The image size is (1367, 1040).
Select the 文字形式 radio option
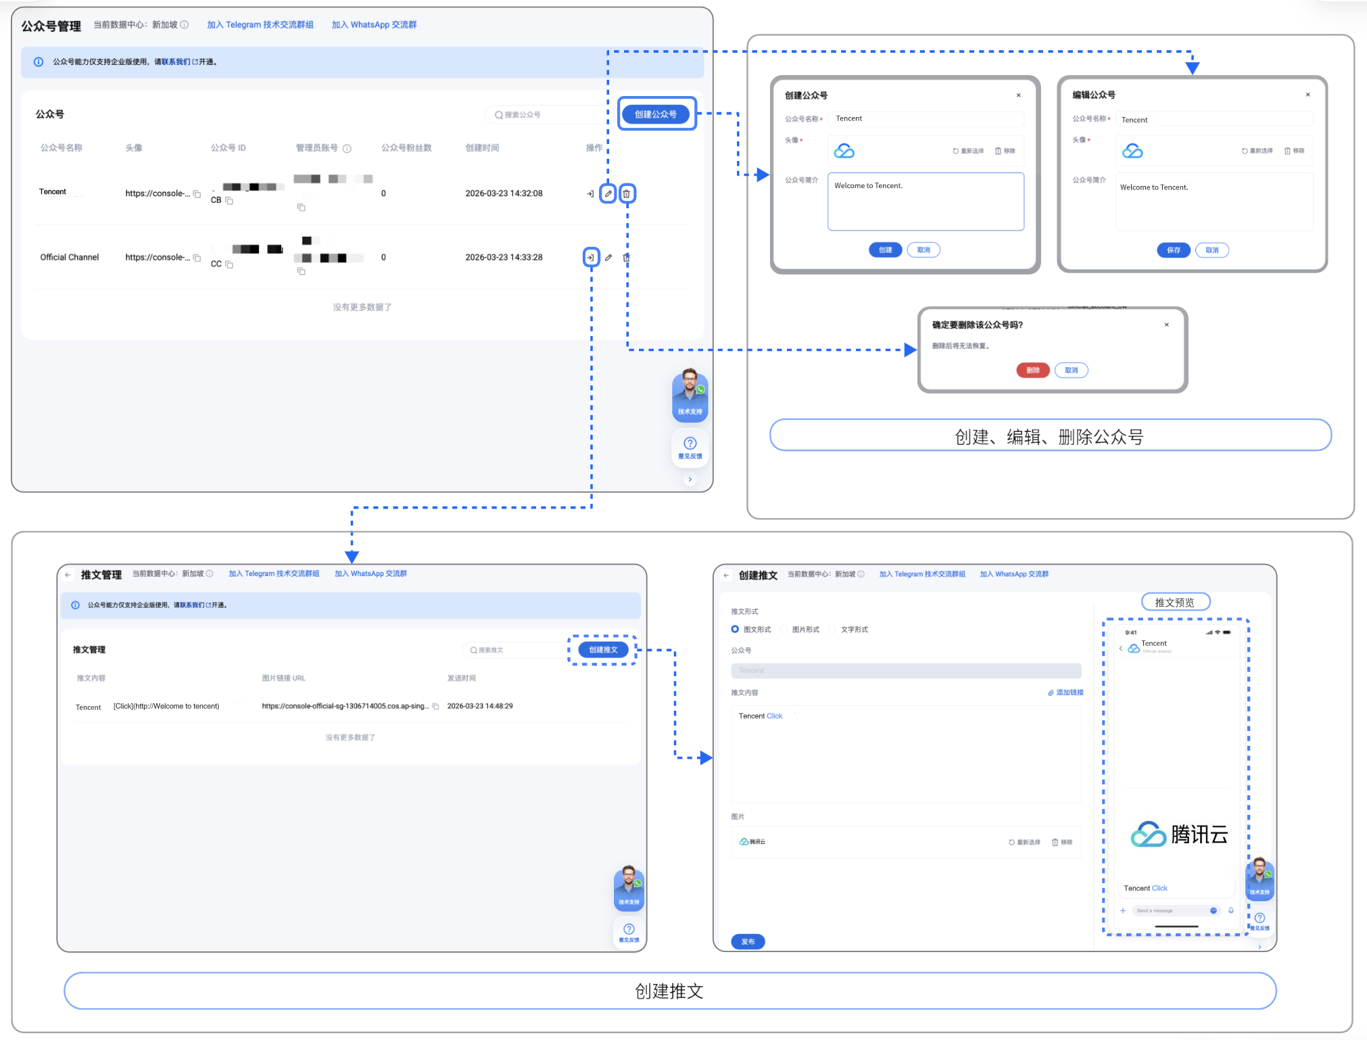coord(833,629)
